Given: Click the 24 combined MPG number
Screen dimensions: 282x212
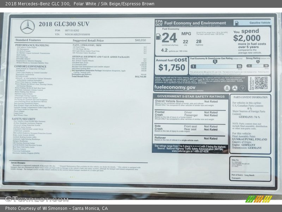Looking at the screenshot, I should 169,38.
